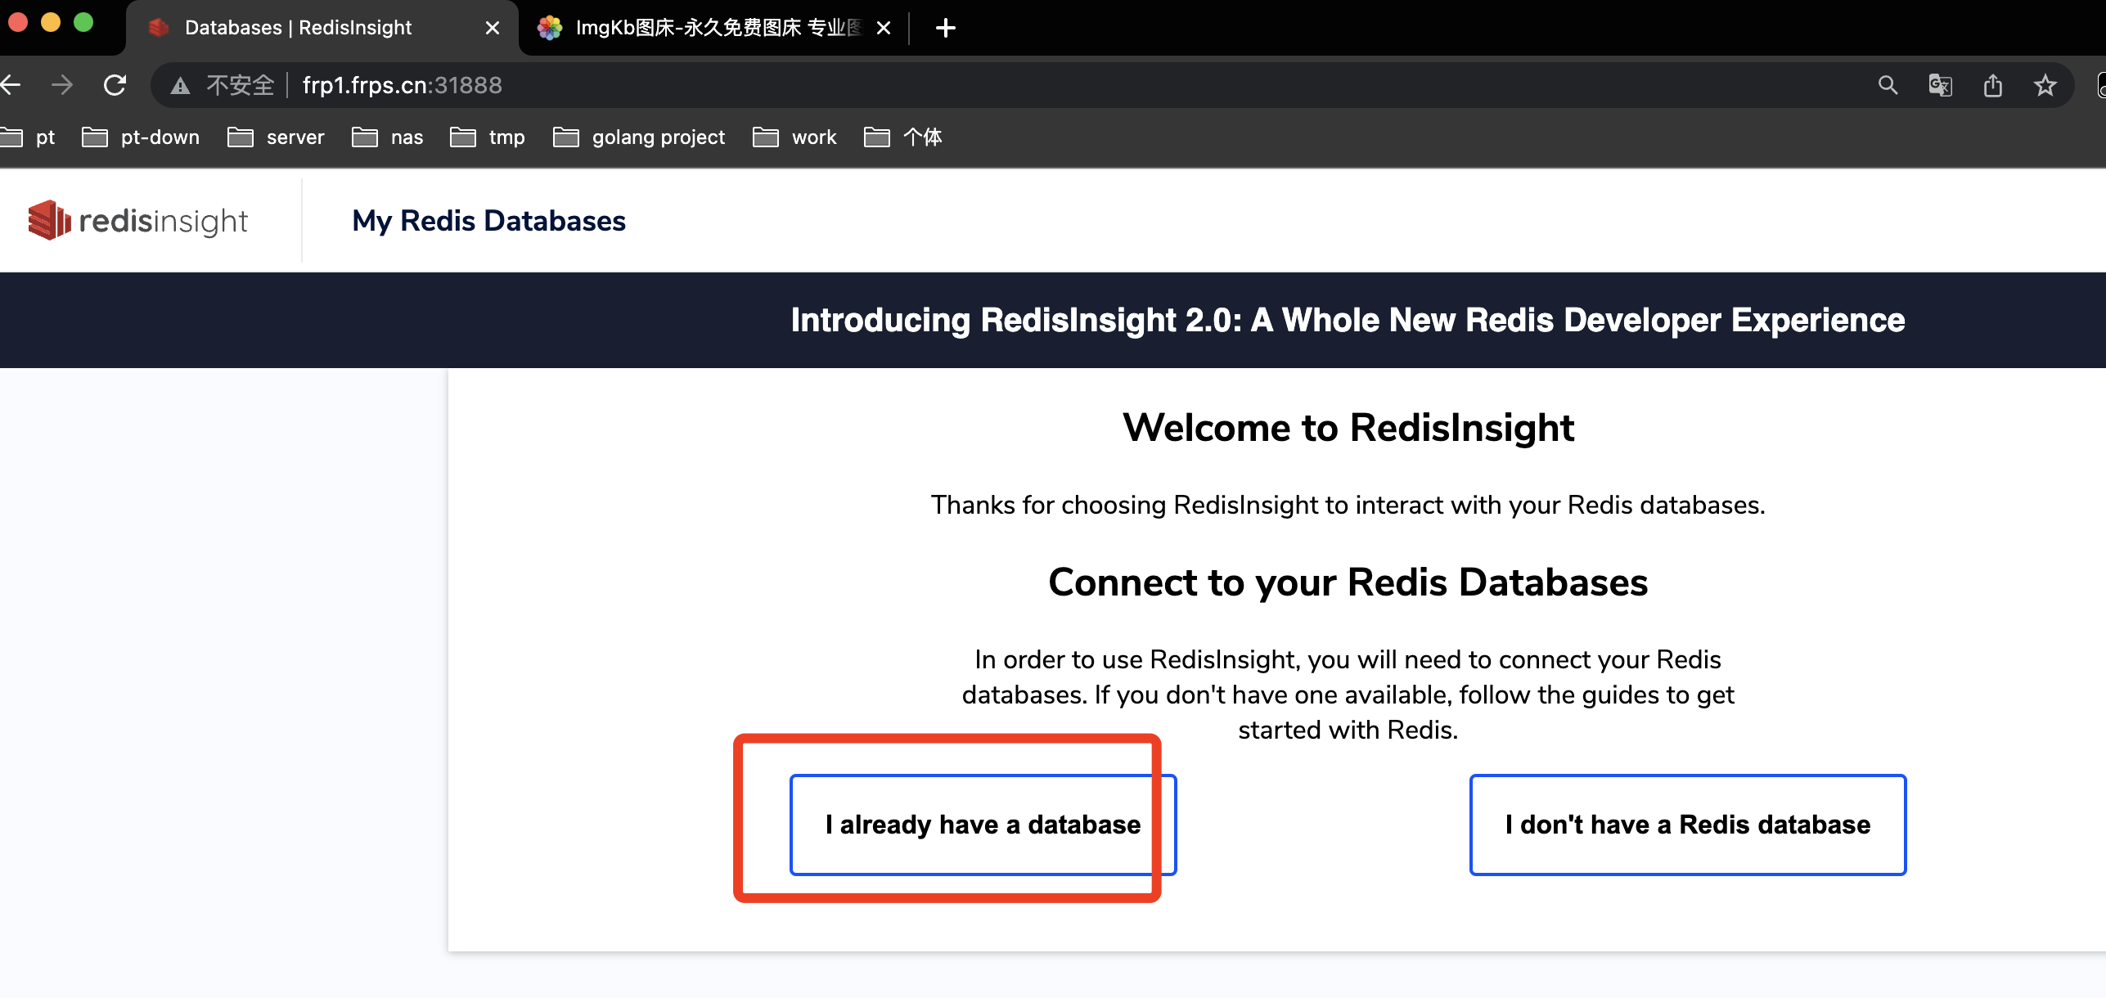Open the address bar search magnifier icon
Viewport: 2106px width, 998px height.
pos(1888,85)
